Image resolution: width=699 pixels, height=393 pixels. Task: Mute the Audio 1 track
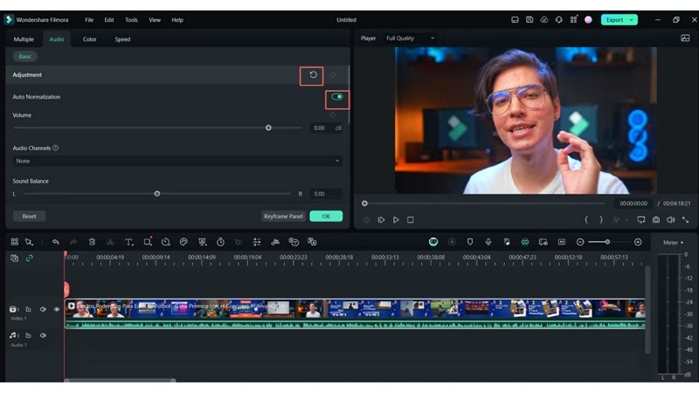pyautogui.click(x=43, y=335)
